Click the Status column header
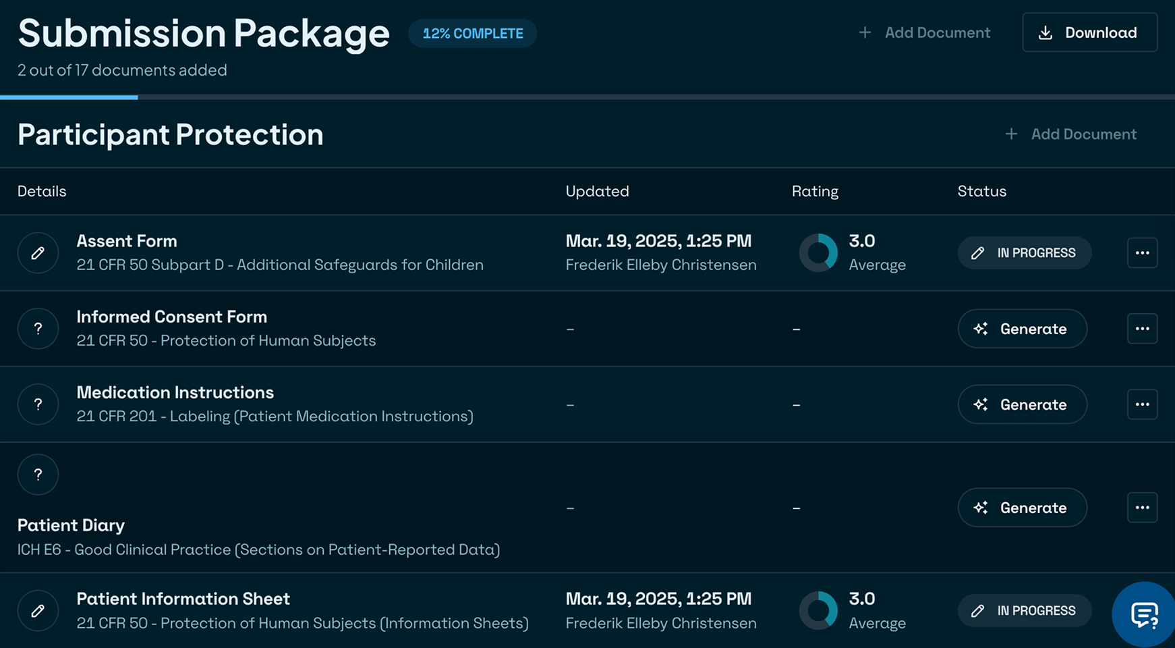1175x648 pixels. coord(982,191)
